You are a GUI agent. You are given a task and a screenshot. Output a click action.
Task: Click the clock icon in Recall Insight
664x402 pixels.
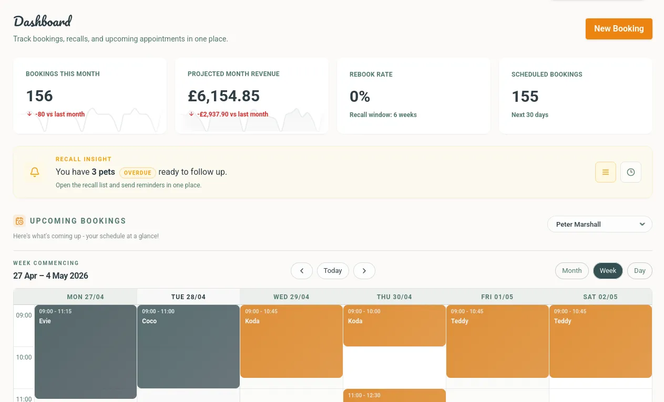point(631,172)
